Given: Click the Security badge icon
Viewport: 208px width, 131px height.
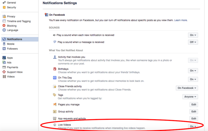Looking at the screenshot, I should 4,7.
